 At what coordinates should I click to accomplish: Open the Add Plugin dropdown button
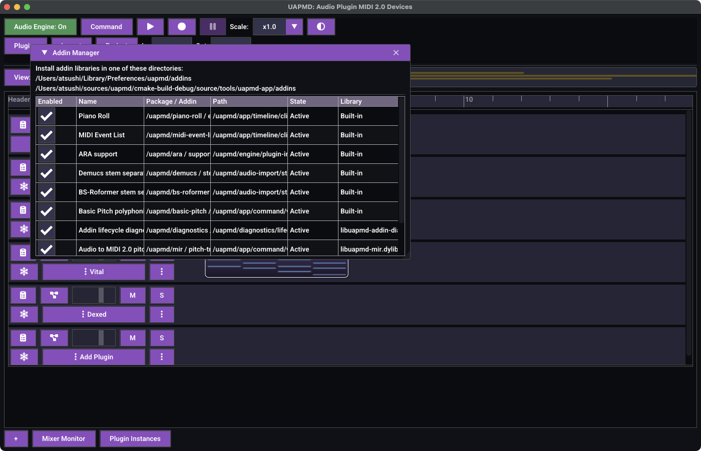(x=94, y=357)
